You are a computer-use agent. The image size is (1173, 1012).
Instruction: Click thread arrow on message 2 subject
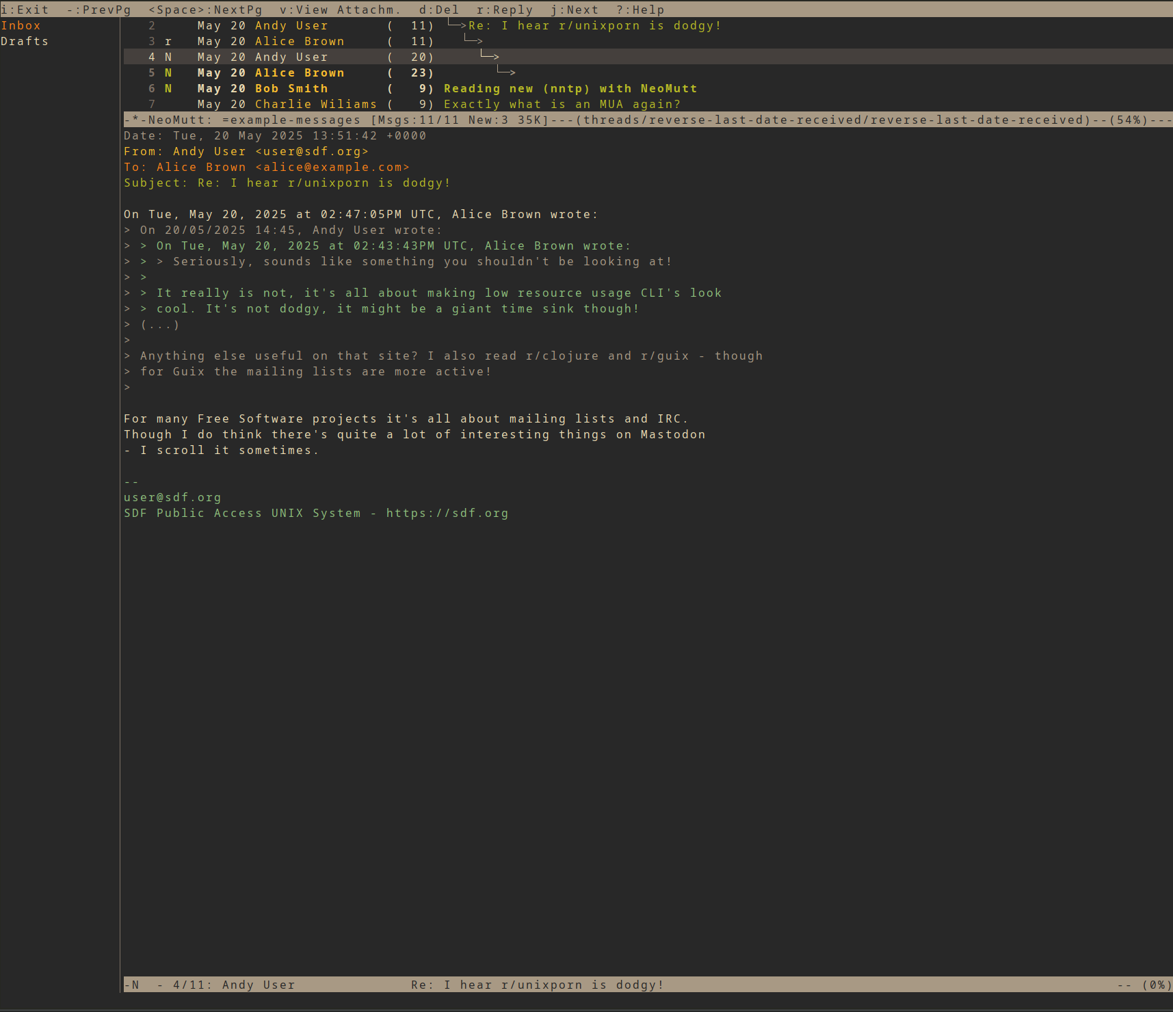[457, 25]
